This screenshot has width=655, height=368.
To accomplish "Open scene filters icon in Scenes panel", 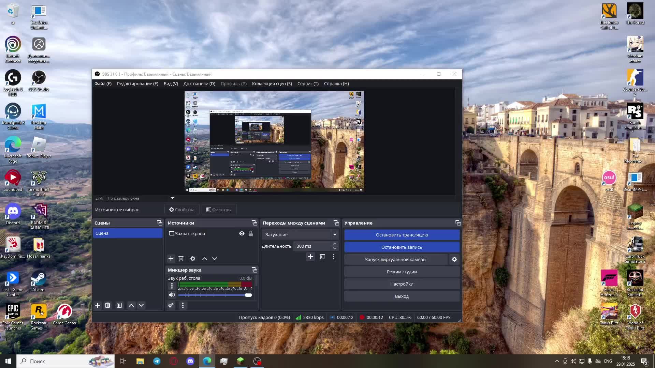I will click(x=119, y=305).
